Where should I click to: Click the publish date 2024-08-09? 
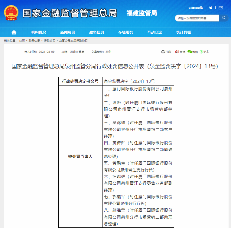tap(47, 52)
